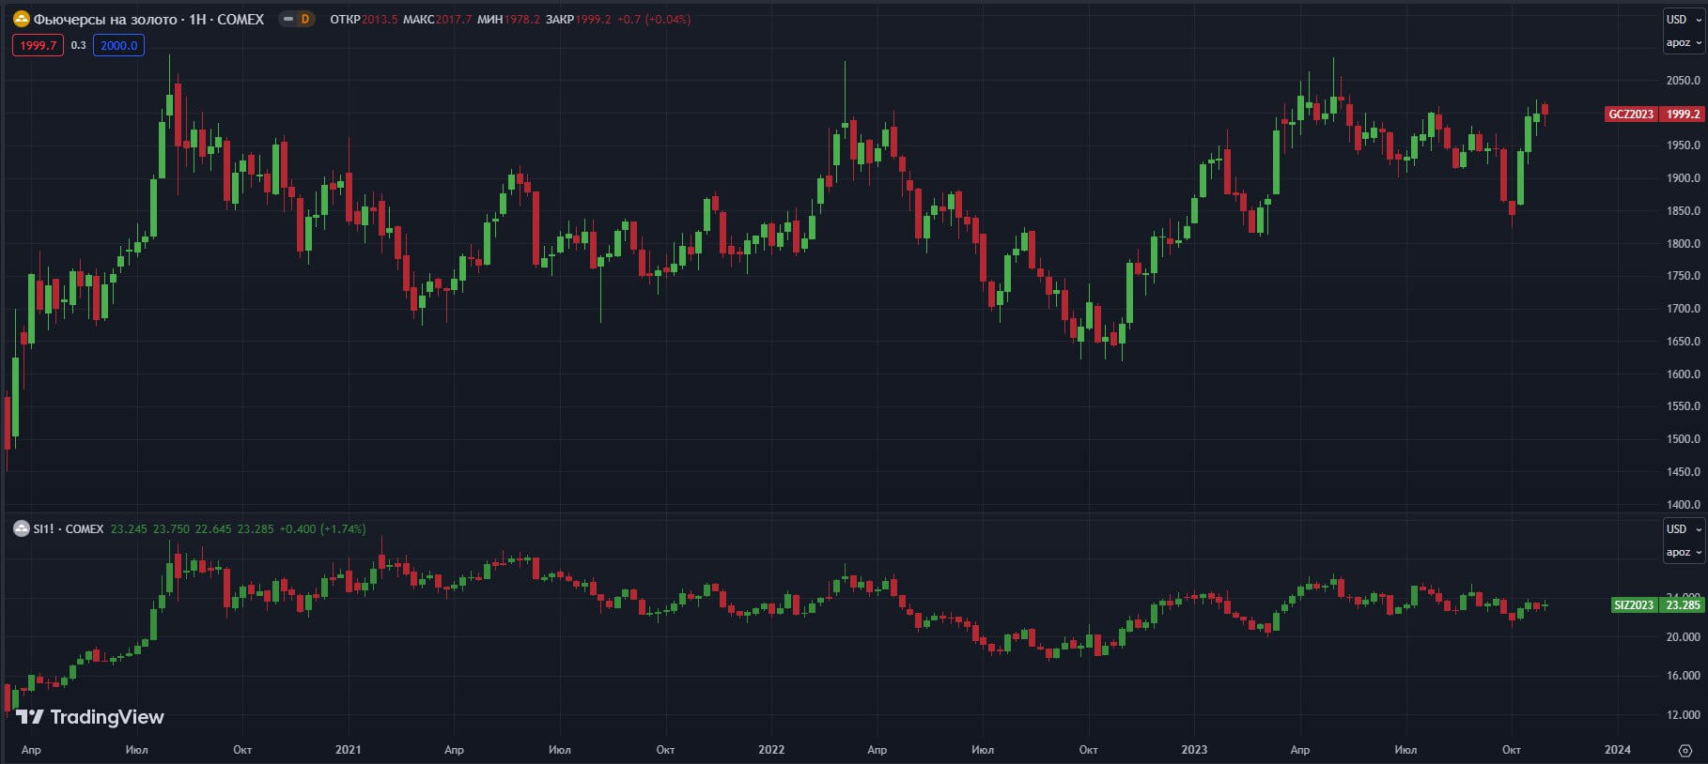Click the ЗАКР 1999.2 close value

pyautogui.click(x=578, y=19)
